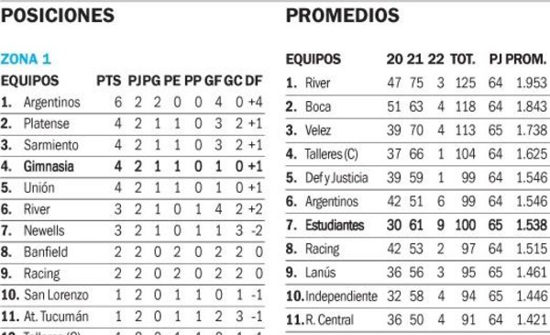Image resolution: width=550 pixels, height=335 pixels.
Task: Click Talleres (C) in promedios
Action: point(332,154)
